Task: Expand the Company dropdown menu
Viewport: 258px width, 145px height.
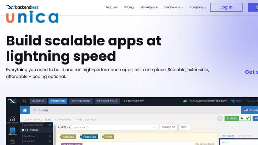Action: pyautogui.click(x=198, y=7)
